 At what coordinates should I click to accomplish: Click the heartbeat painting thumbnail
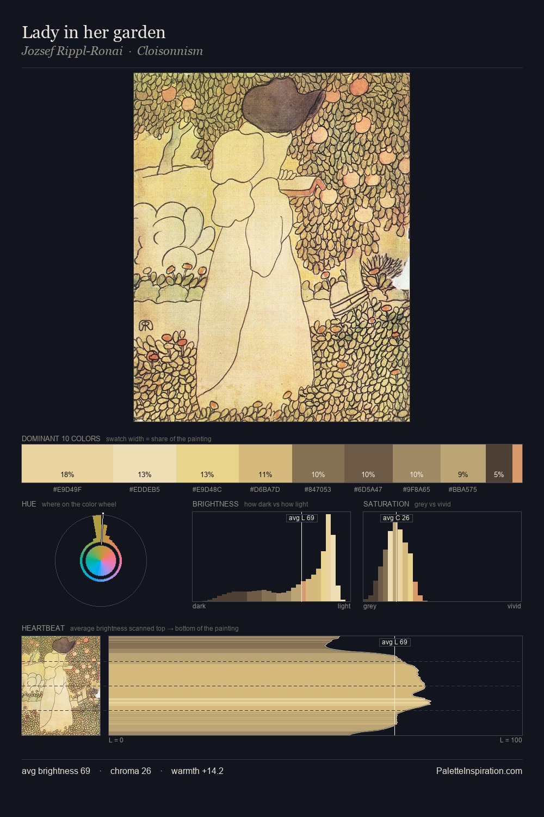click(x=61, y=686)
